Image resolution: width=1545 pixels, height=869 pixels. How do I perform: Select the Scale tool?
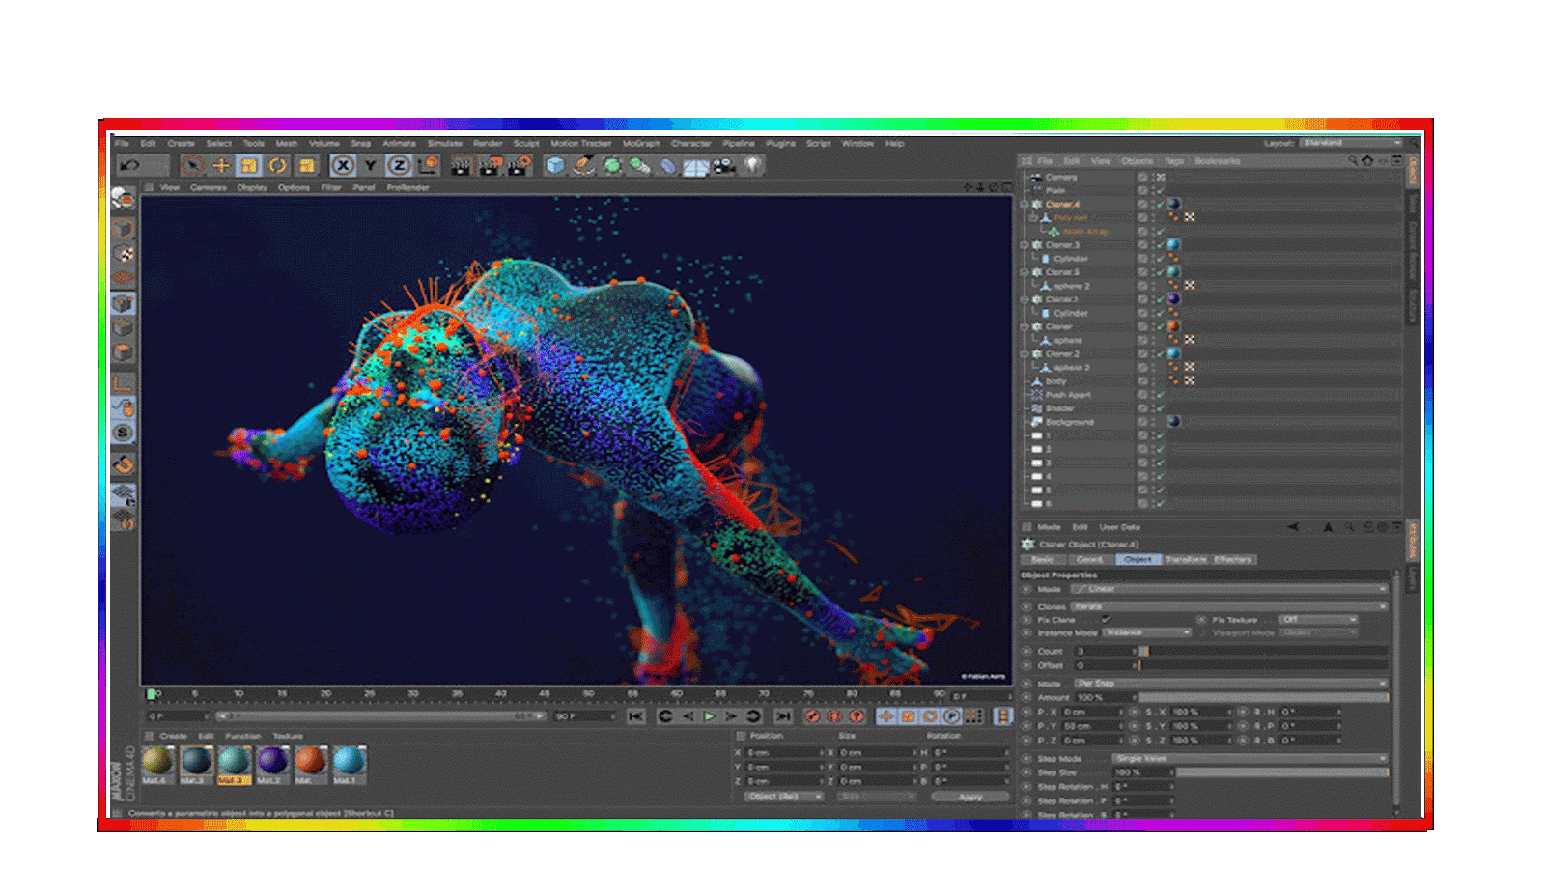click(x=247, y=165)
